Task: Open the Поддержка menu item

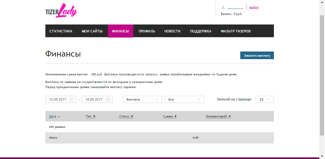Action: pos(201,31)
